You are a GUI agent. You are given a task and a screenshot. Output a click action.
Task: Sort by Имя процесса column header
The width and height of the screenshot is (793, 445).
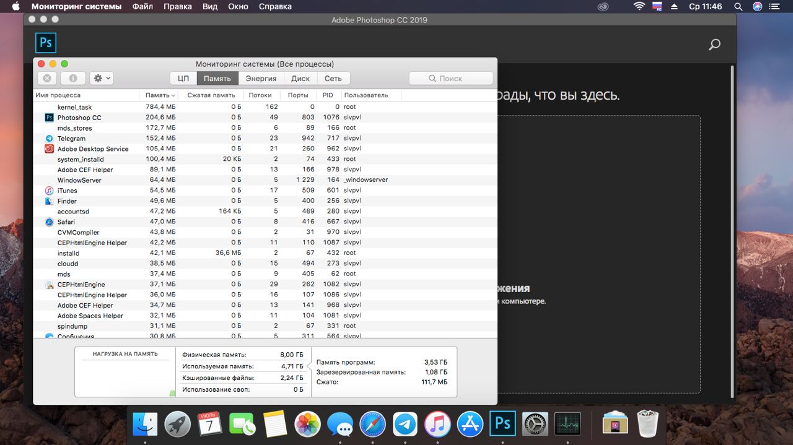[x=86, y=95]
